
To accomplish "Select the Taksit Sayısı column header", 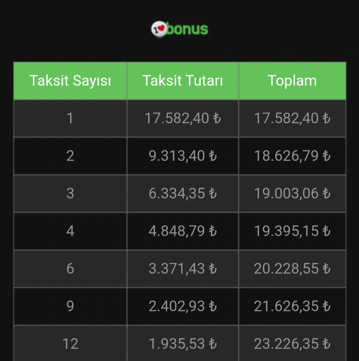I will (x=70, y=81).
